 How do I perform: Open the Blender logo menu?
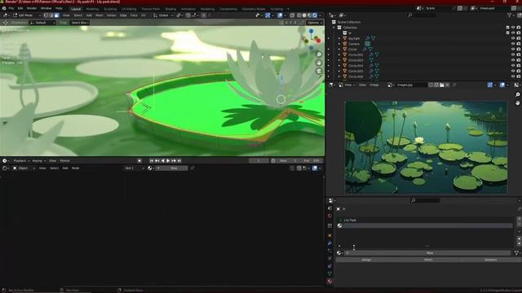pyautogui.click(x=4, y=8)
